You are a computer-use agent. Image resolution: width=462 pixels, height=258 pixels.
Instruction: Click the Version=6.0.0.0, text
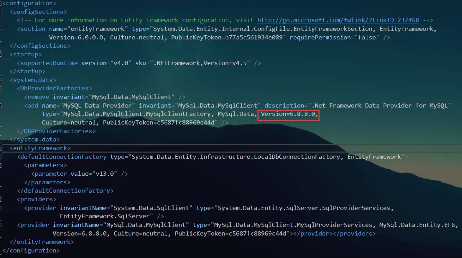coord(78,37)
